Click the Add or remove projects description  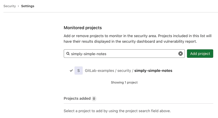click(x=137, y=36)
